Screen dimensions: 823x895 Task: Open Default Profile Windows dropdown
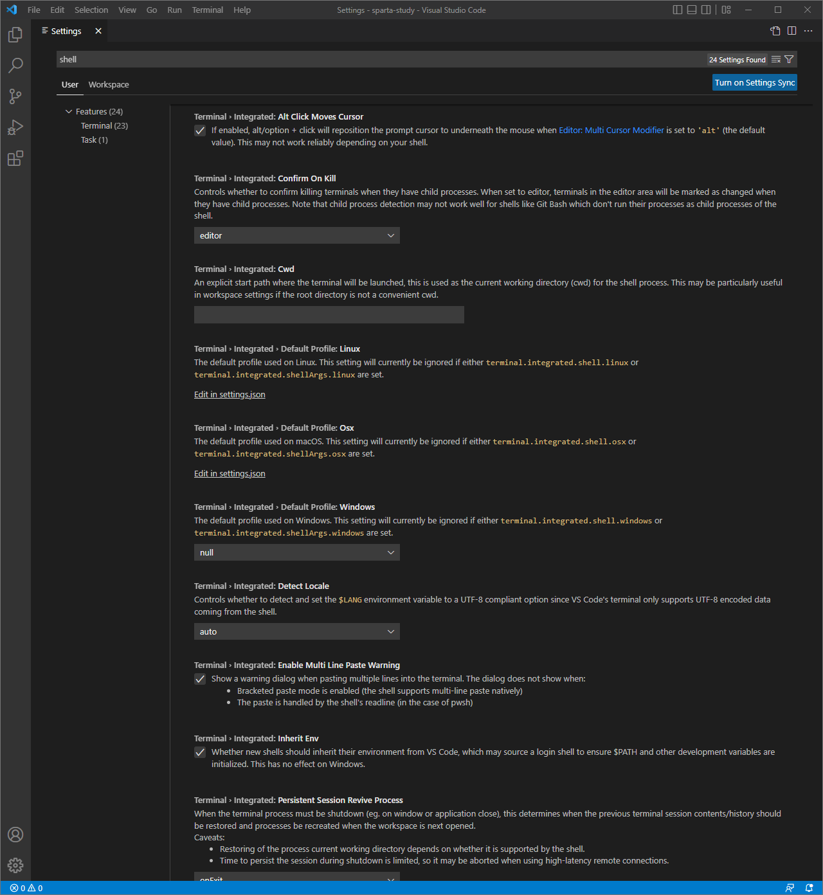click(x=297, y=552)
